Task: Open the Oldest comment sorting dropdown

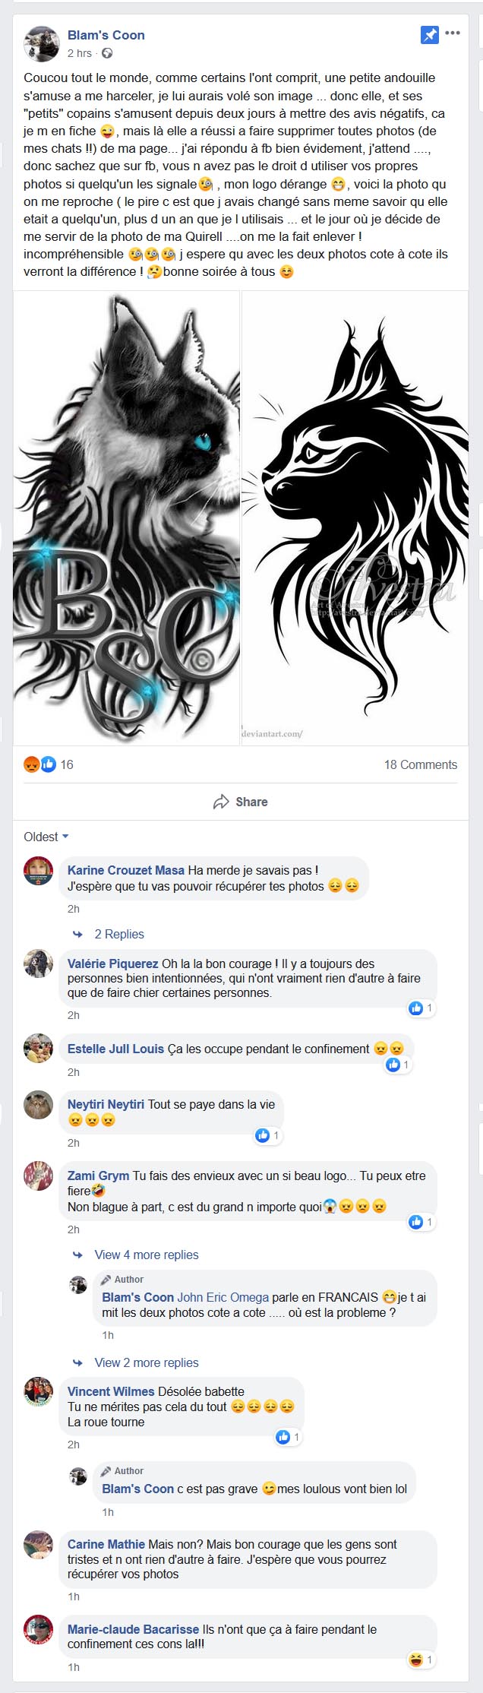Action: (46, 837)
